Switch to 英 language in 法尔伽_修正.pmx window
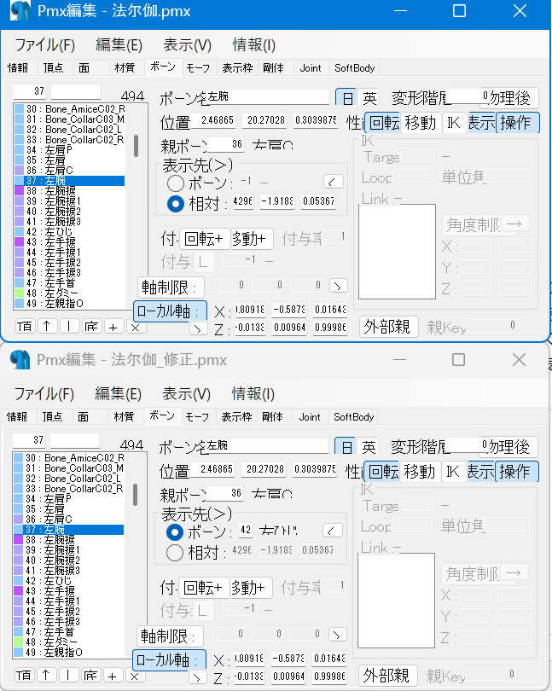The height and width of the screenshot is (691, 552). coord(369,447)
